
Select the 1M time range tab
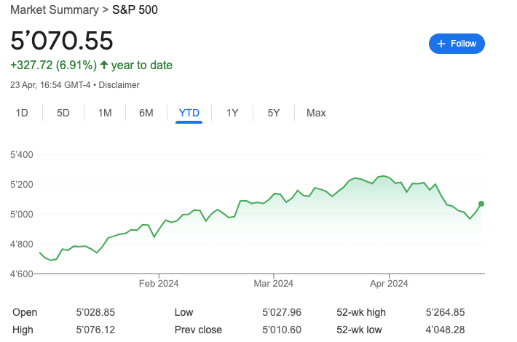point(105,113)
